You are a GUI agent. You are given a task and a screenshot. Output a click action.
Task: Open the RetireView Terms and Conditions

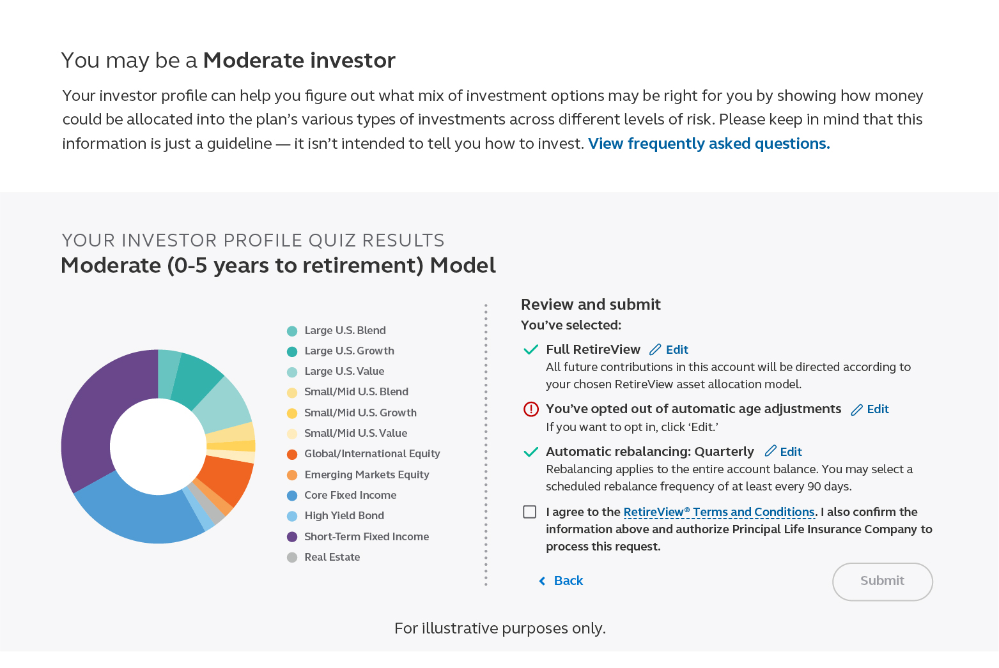point(718,512)
